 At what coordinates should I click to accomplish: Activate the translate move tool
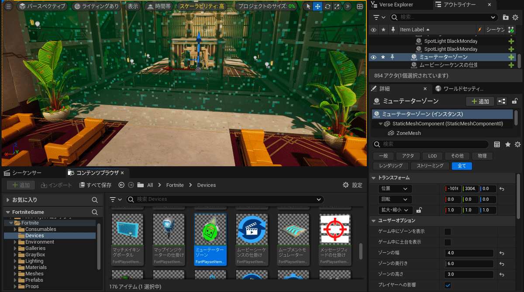[x=317, y=7]
